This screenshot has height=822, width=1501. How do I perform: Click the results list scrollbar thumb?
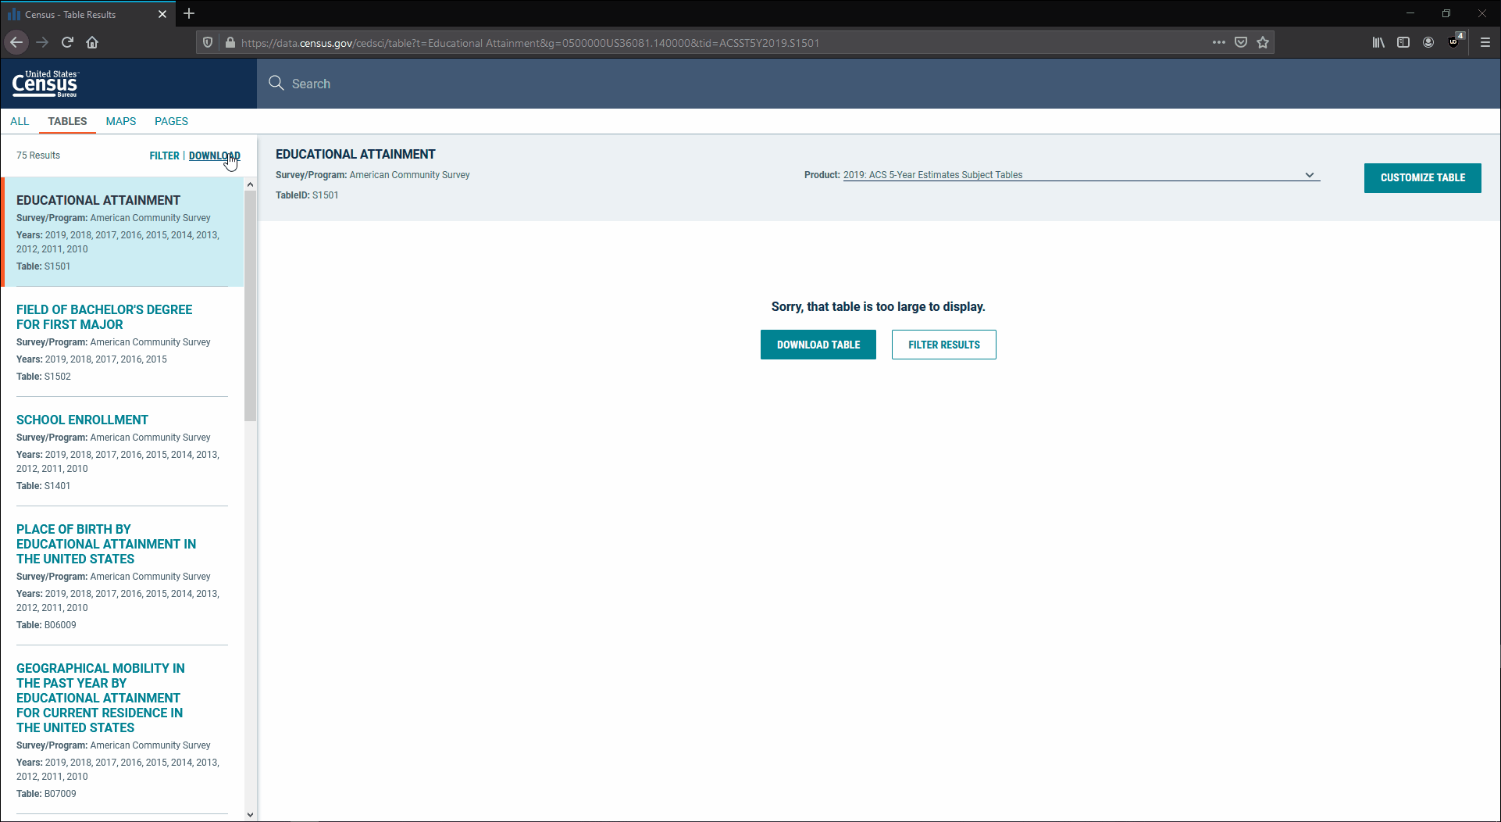(250, 306)
